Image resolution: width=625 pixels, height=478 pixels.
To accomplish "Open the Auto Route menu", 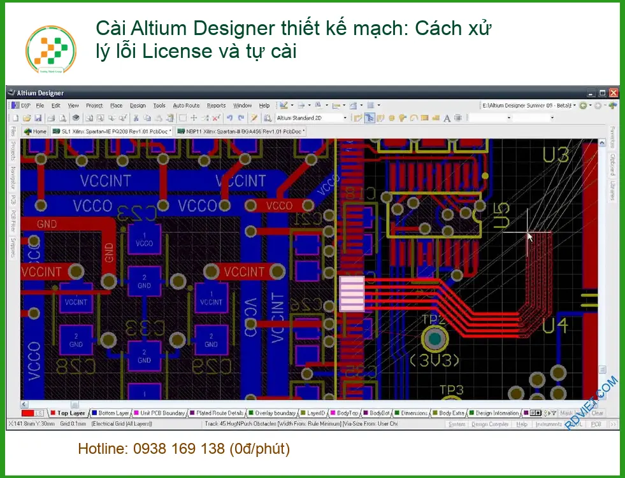I will (186, 106).
